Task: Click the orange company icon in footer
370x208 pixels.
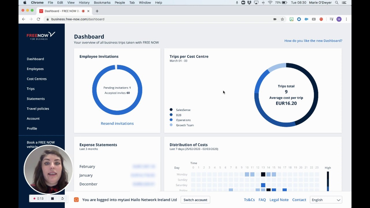Action: 76,200
